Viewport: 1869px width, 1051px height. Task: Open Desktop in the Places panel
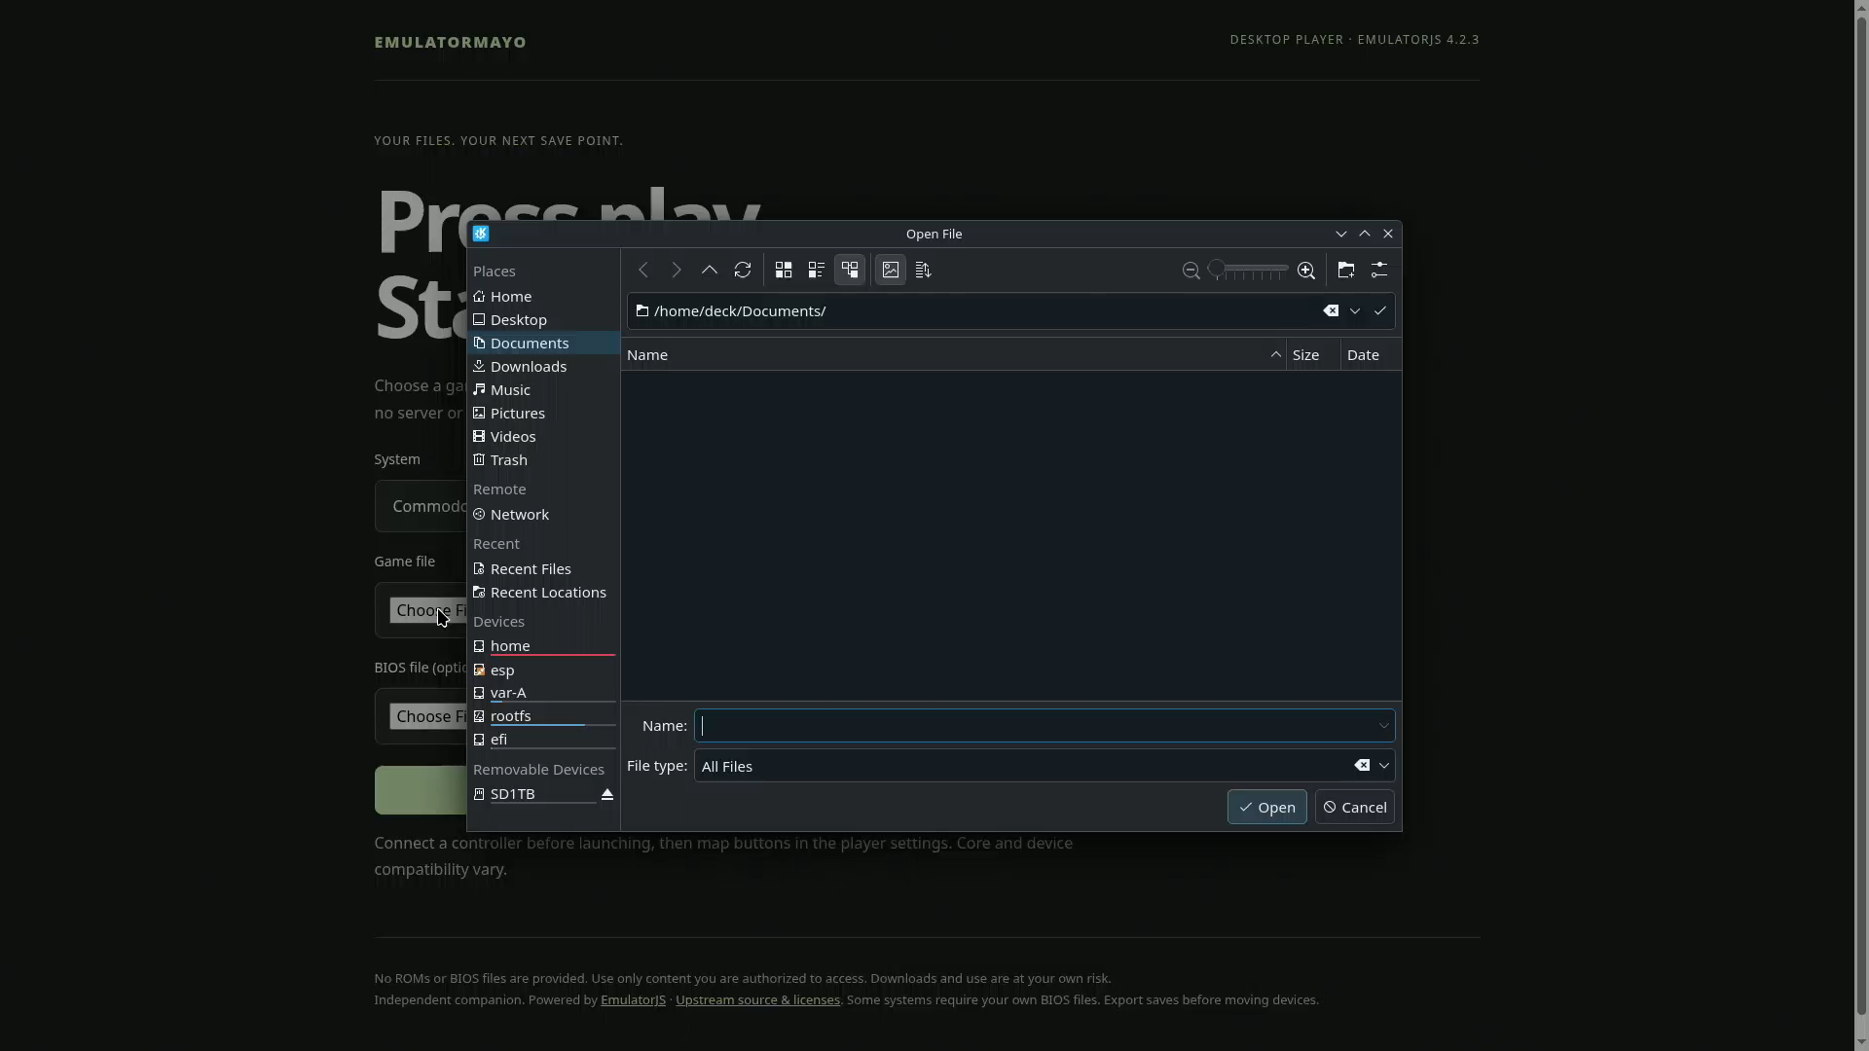(543, 320)
